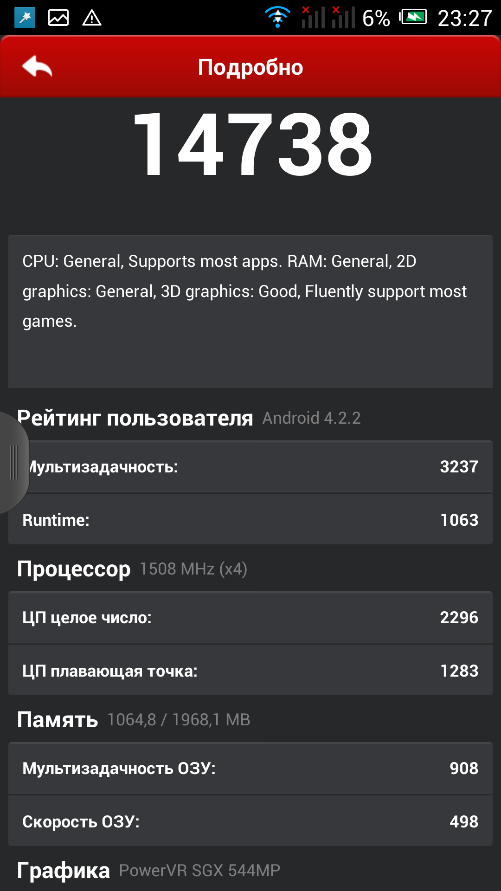Tap the warning triangle status icon

click(x=92, y=18)
